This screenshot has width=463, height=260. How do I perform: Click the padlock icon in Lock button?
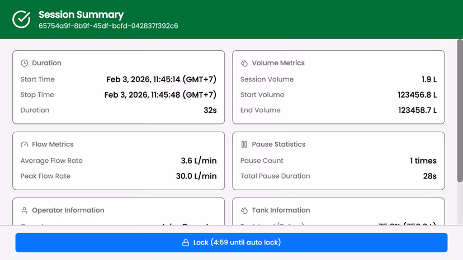tap(186, 243)
